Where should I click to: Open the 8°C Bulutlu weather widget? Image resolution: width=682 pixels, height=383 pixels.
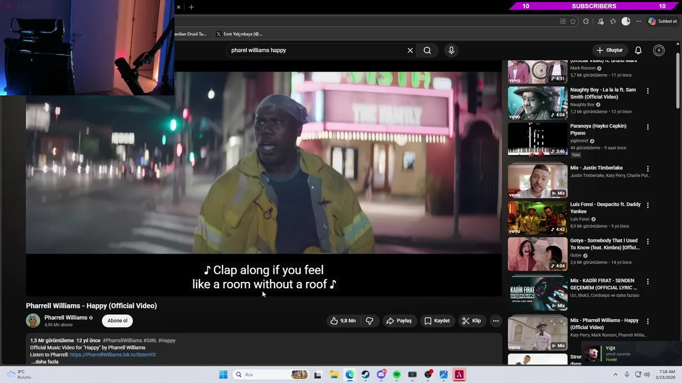19,374
